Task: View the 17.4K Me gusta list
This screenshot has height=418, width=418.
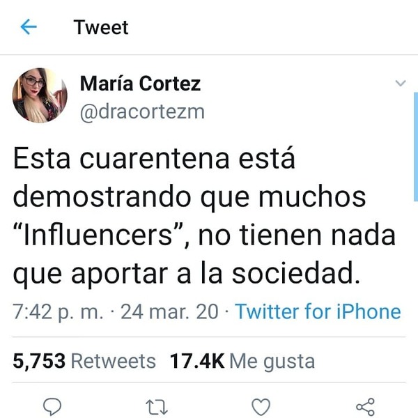Action: [242, 362]
